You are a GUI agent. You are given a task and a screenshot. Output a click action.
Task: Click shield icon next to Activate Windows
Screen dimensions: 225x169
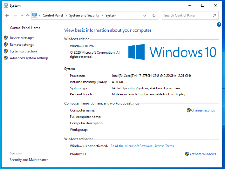(x=187, y=154)
